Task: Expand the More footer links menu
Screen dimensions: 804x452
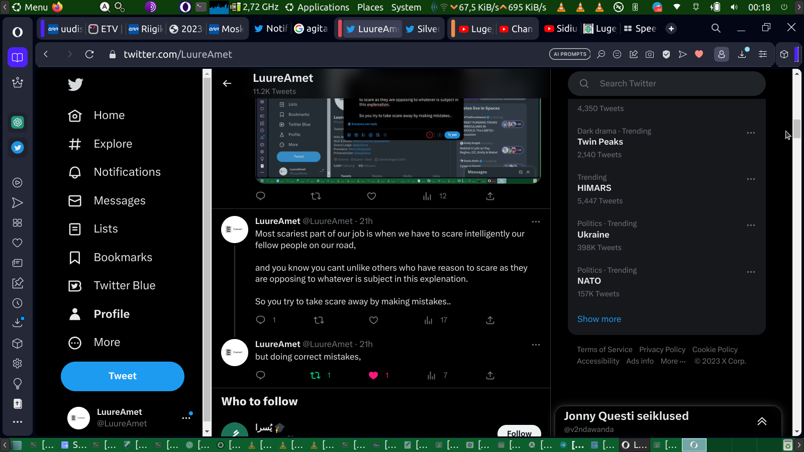Action: [673, 361]
